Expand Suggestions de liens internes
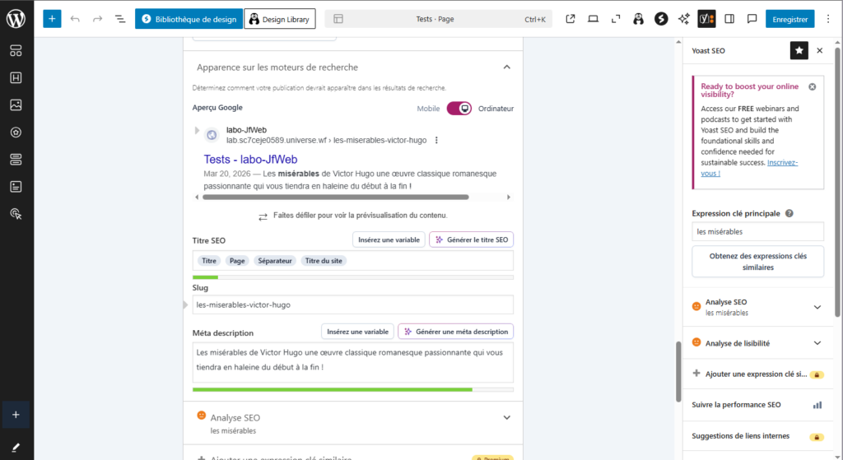The image size is (843, 460). click(x=757, y=436)
